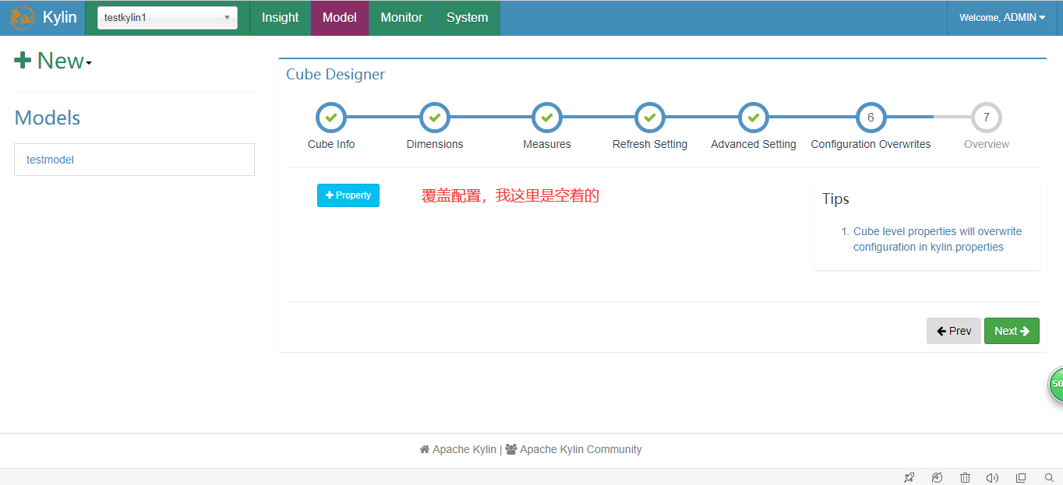Toggle the sound icon in status bar
The image size is (1063, 485).
click(x=993, y=477)
